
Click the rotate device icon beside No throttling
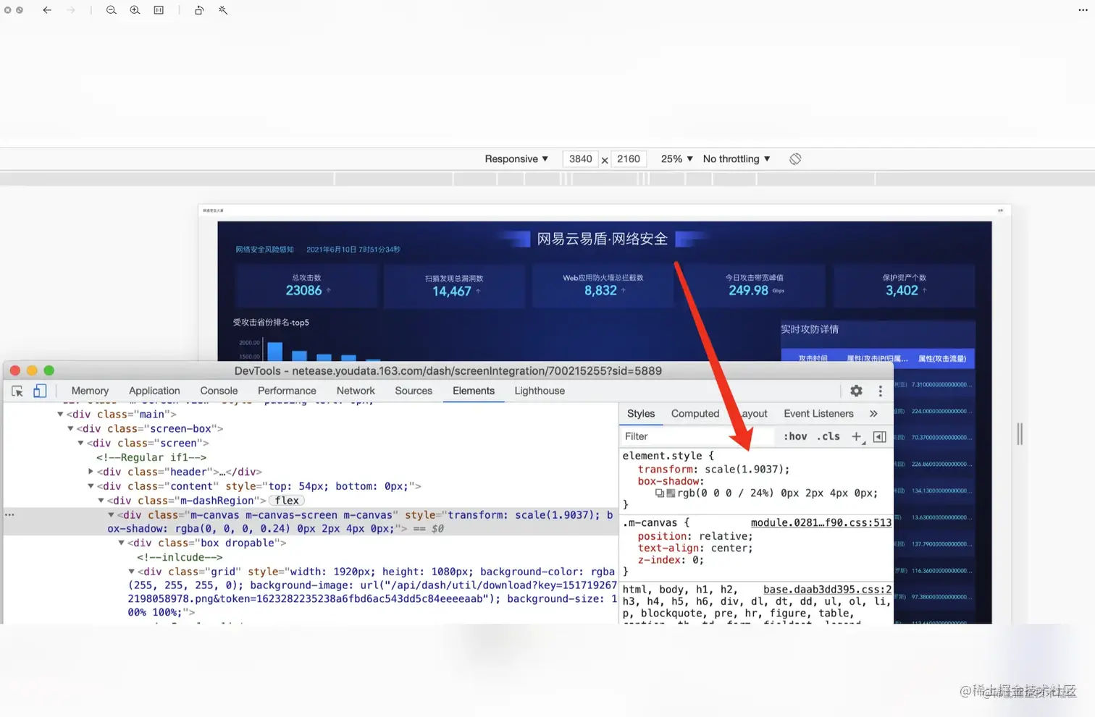[x=795, y=159]
